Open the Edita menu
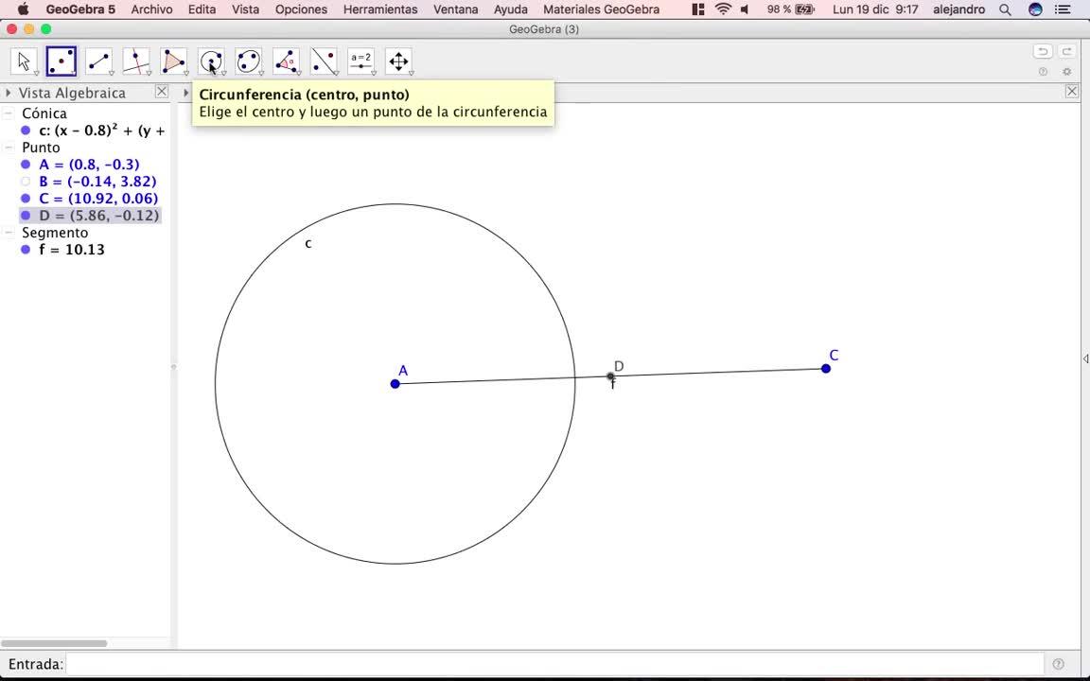 pyautogui.click(x=202, y=9)
